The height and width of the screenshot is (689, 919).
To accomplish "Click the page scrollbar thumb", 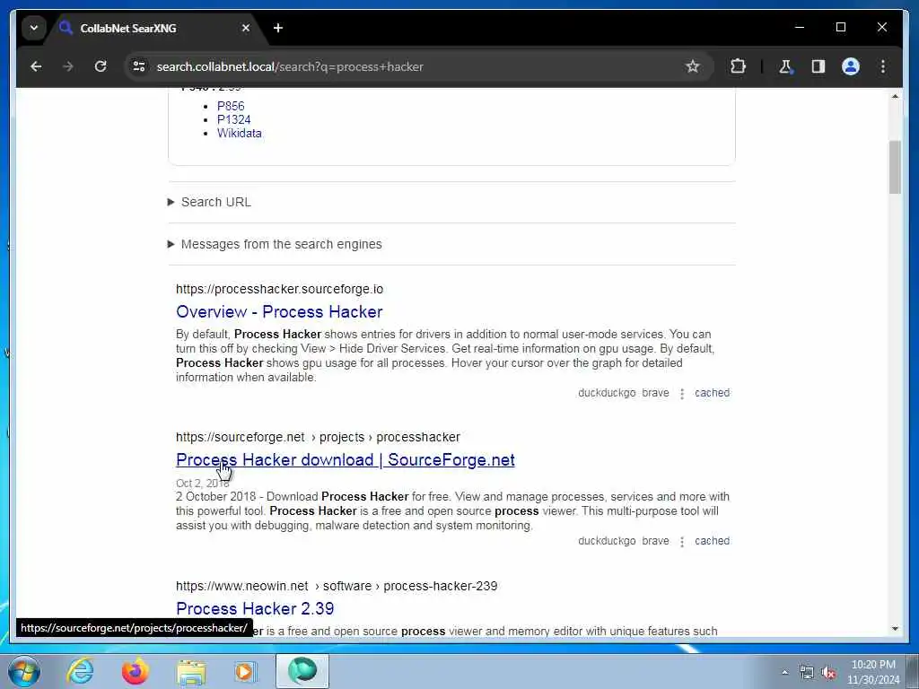I will [895, 167].
